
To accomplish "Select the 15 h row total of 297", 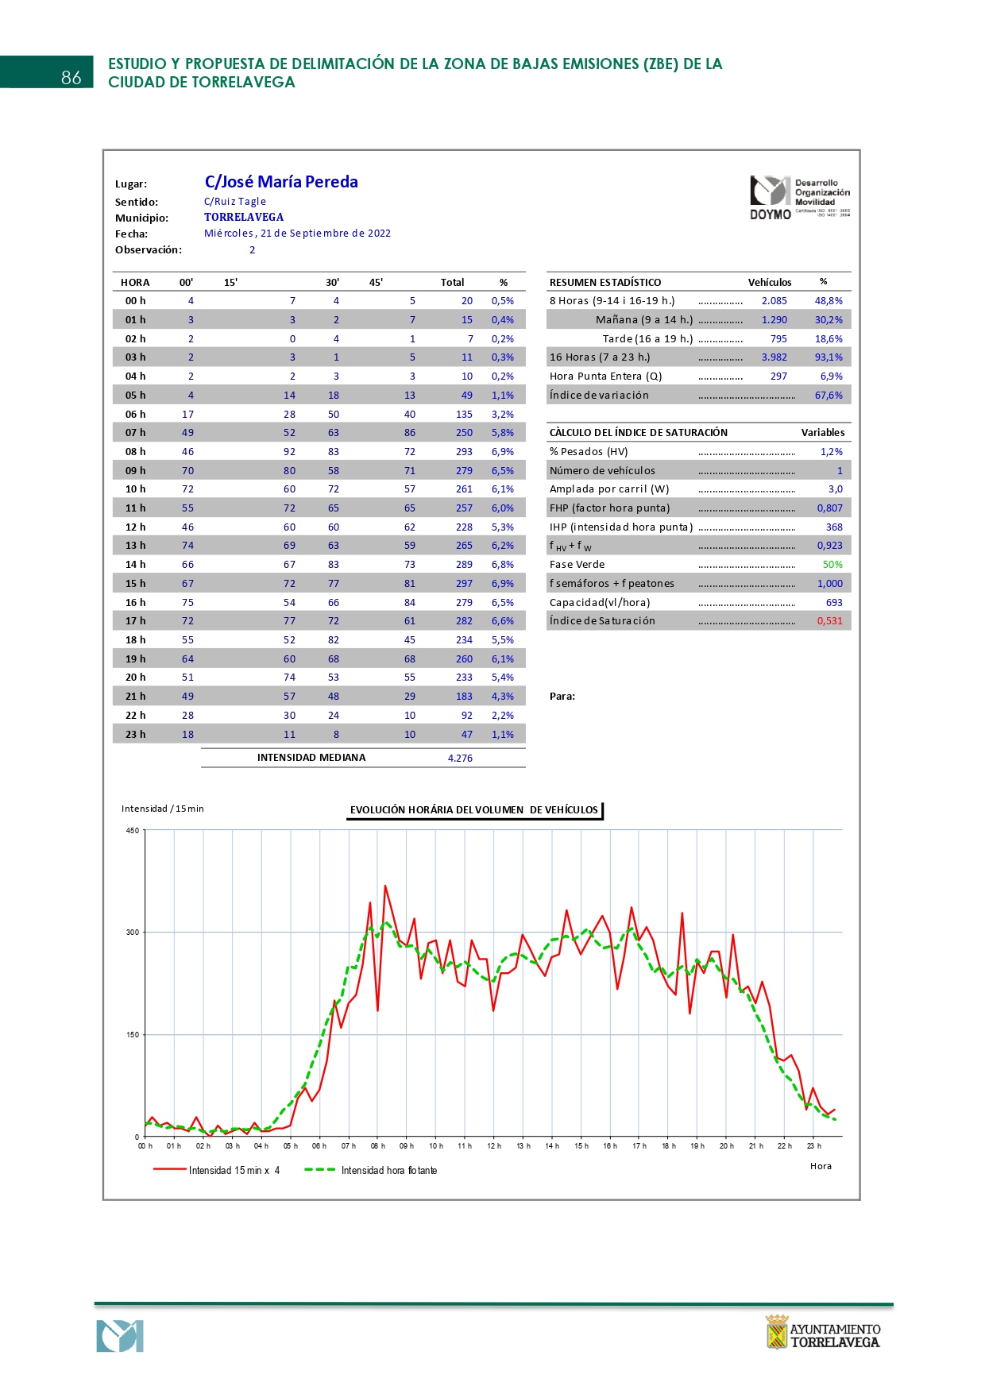I will [464, 584].
